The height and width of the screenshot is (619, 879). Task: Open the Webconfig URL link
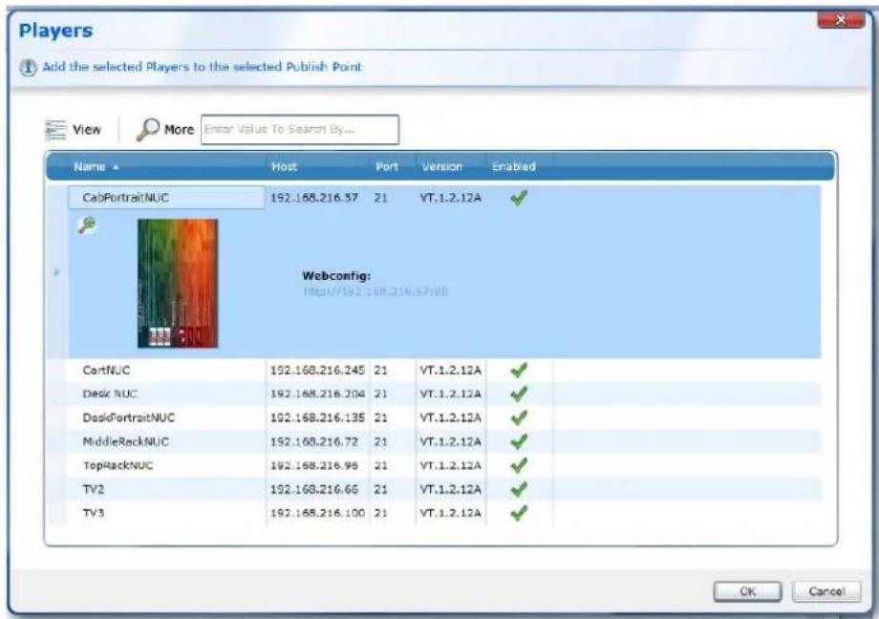[375, 291]
